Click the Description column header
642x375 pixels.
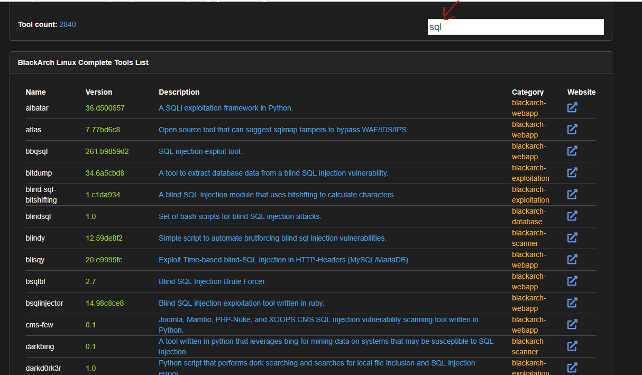[x=179, y=92]
